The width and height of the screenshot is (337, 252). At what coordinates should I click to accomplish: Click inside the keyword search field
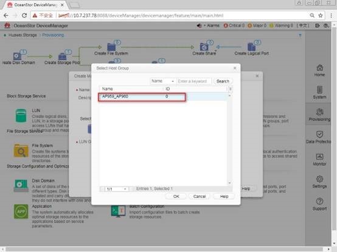[193, 81]
